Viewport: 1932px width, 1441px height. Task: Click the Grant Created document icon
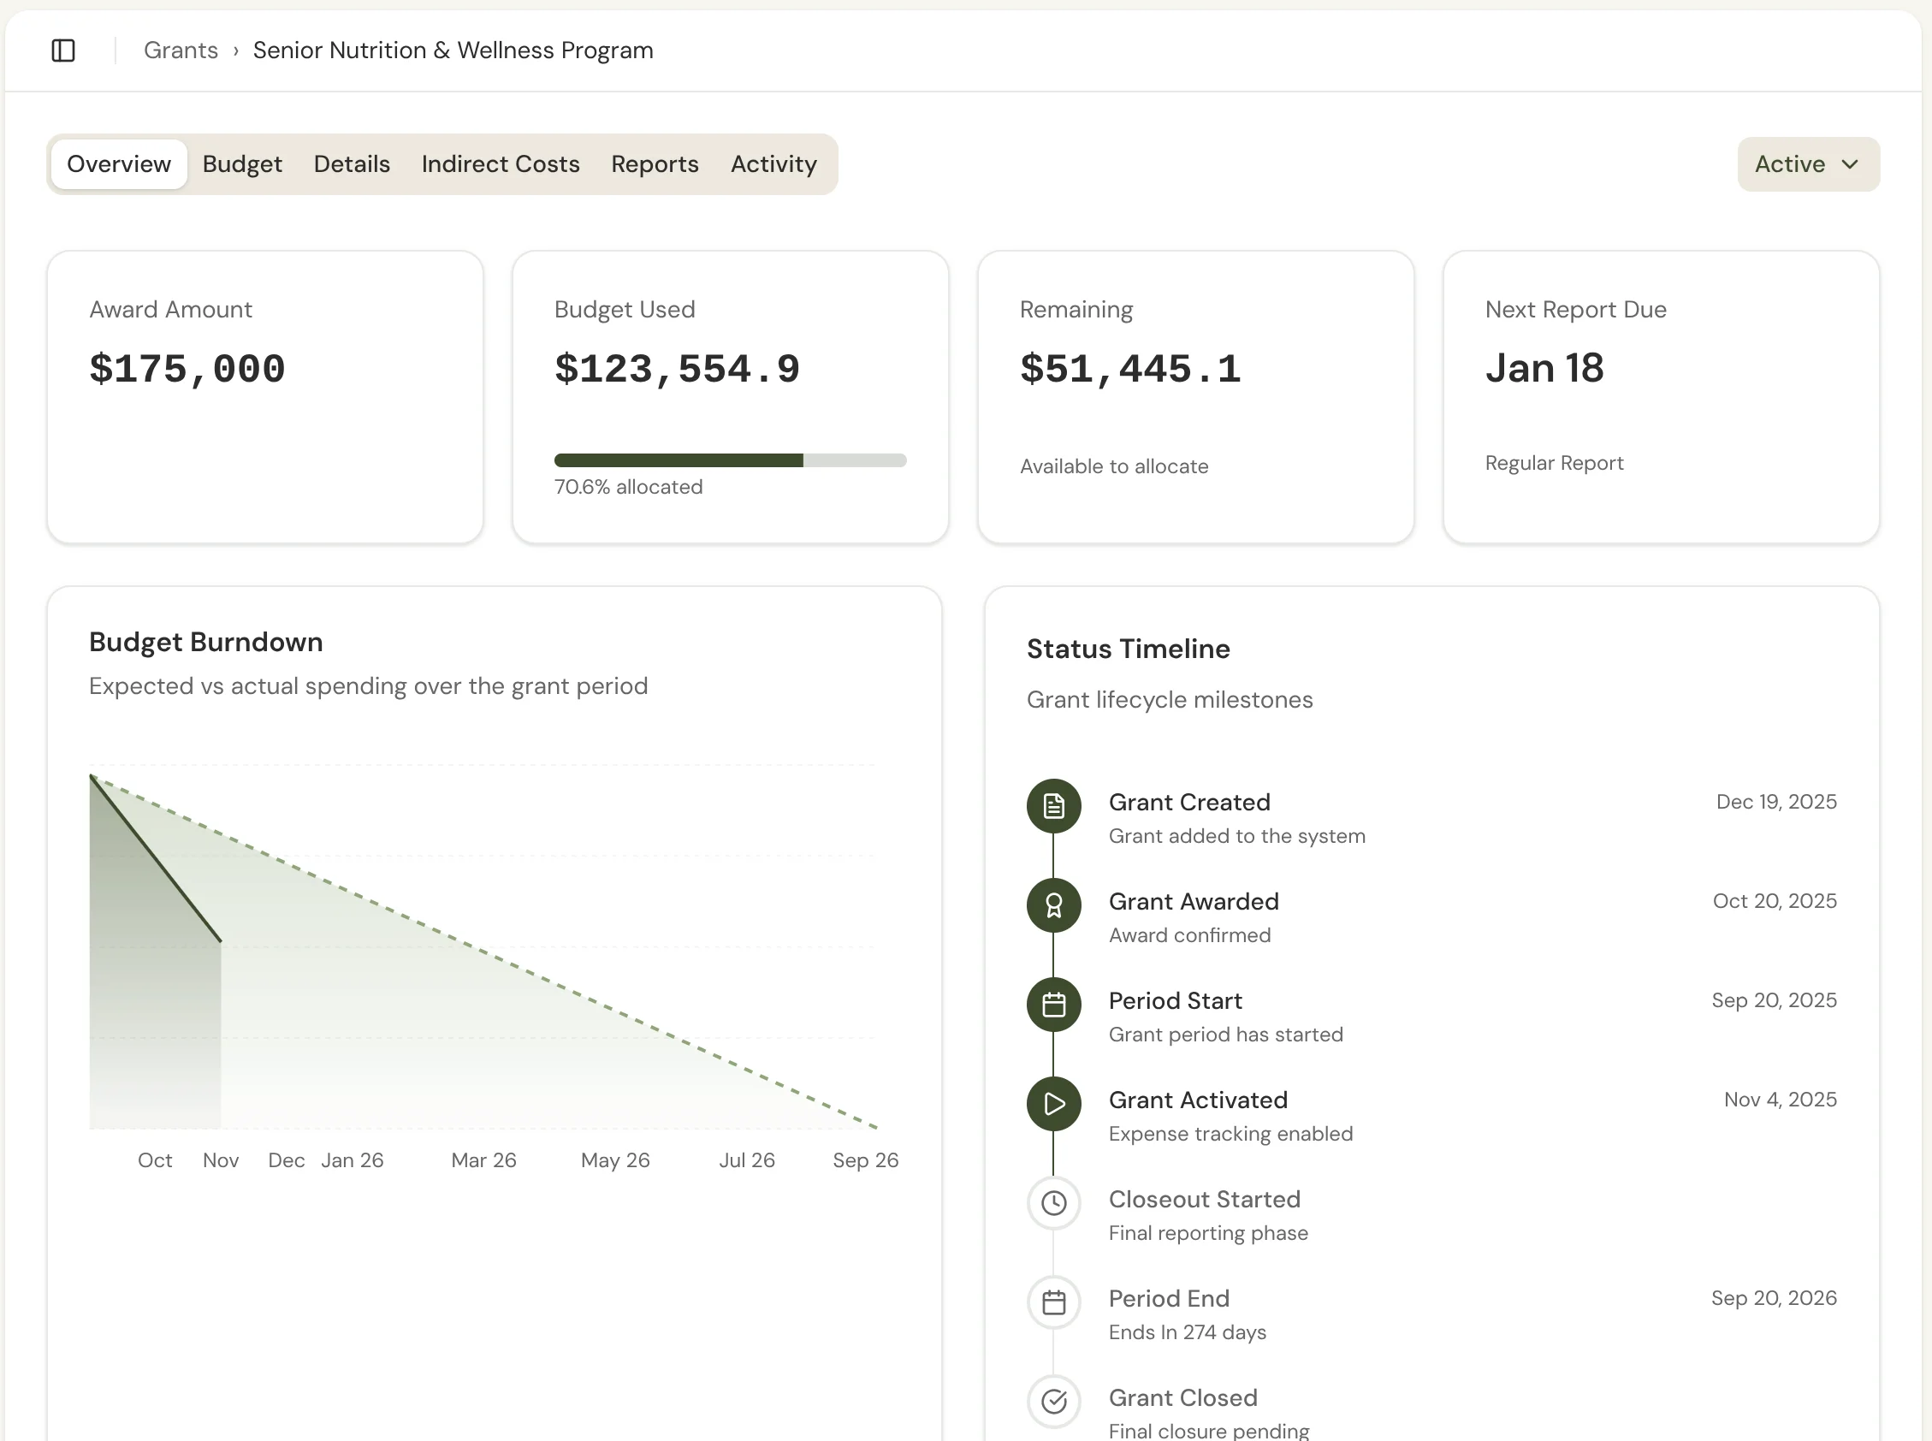[x=1052, y=806]
